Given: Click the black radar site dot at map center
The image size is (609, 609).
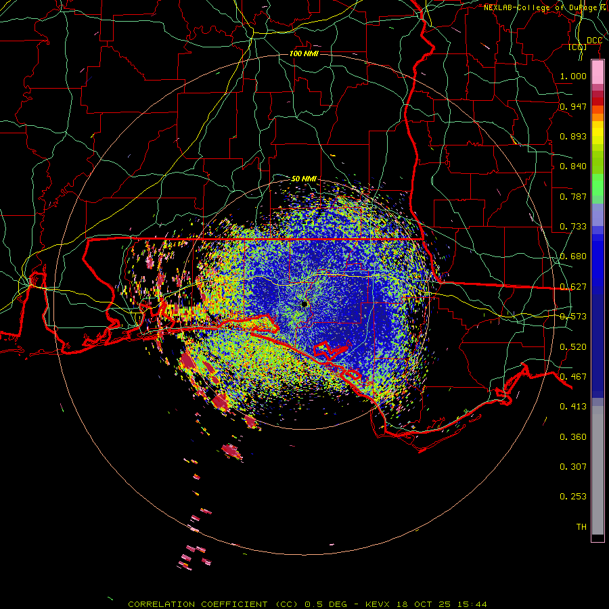Looking at the screenshot, I should 304,304.
